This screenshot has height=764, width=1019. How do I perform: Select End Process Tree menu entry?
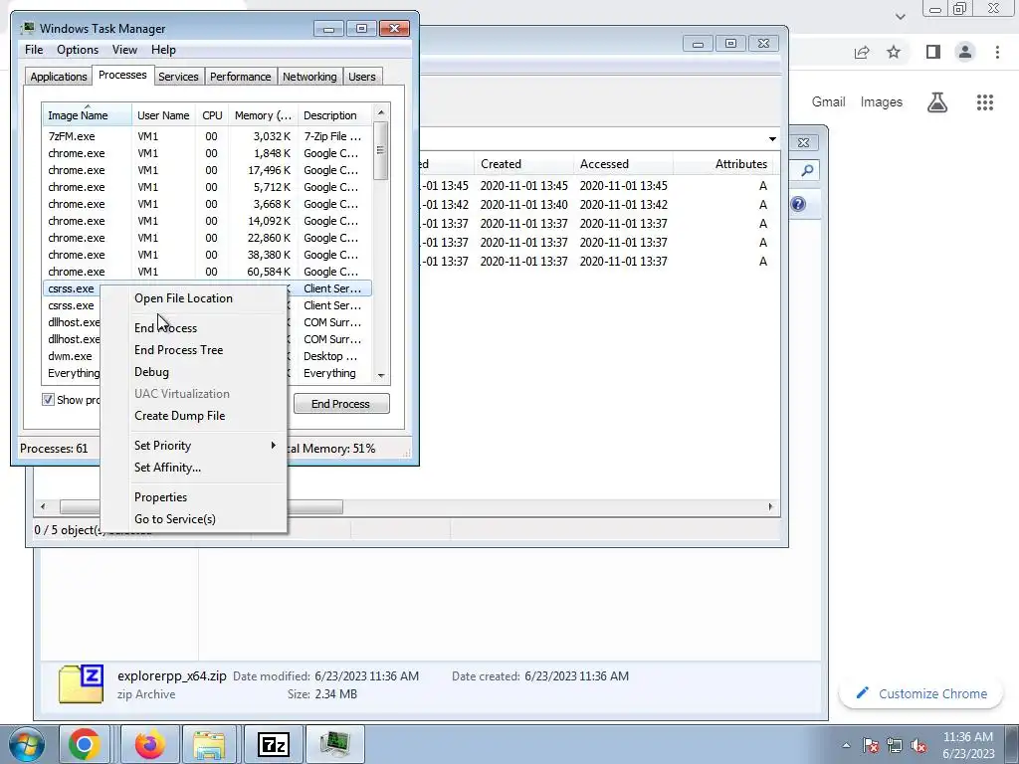point(179,349)
